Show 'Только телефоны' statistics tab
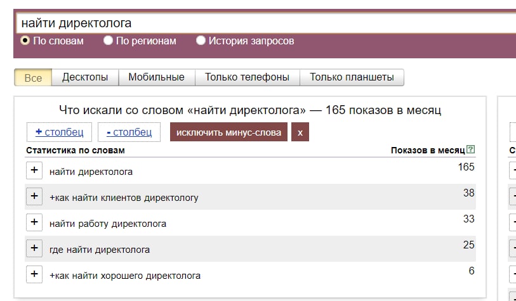The height and width of the screenshot is (301, 516). (x=248, y=77)
